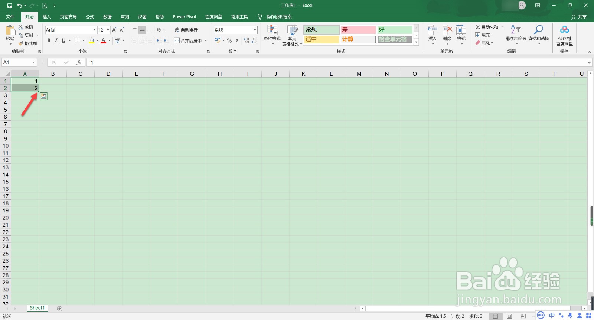Toggle Italic formatting
Screen dimensions: 594x320
click(x=56, y=40)
